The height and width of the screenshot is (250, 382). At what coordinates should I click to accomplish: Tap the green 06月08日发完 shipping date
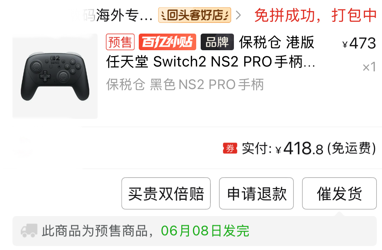tap(205, 231)
